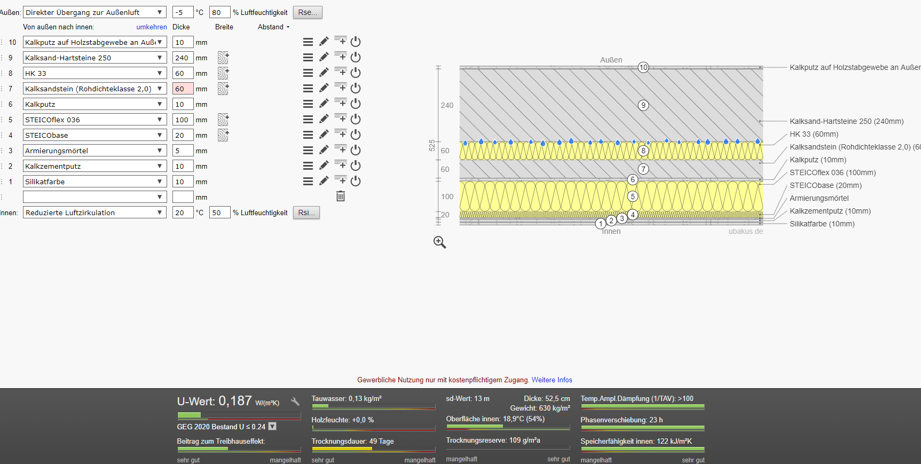Screen dimensions: 921x464
Task: Open the Reduzierte Luftzirkulation dropdown menu
Action: pyautogui.click(x=95, y=213)
